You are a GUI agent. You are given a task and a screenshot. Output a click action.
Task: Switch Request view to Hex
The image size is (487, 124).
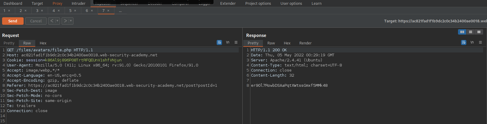[x=43, y=43]
